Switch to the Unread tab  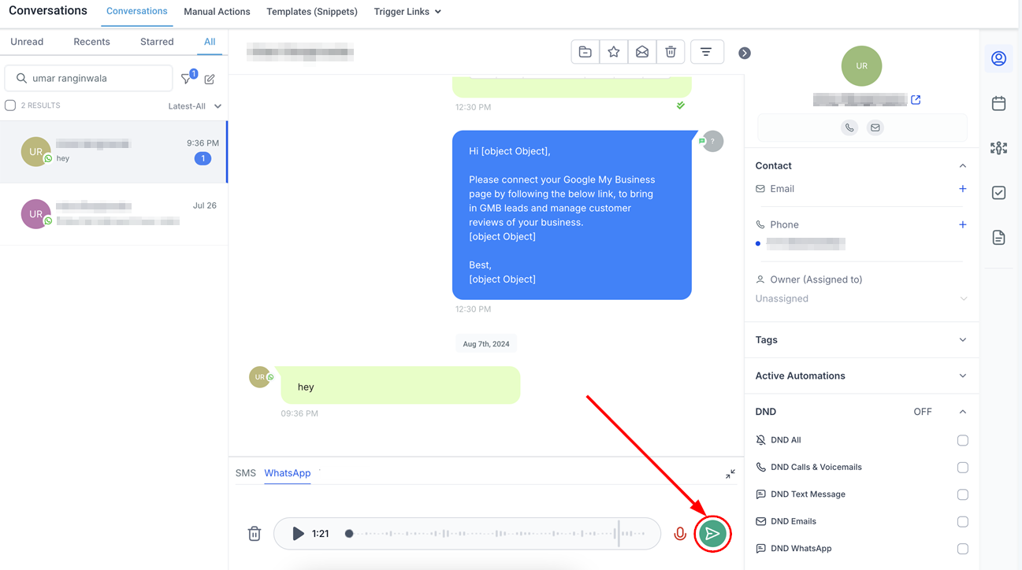[27, 42]
